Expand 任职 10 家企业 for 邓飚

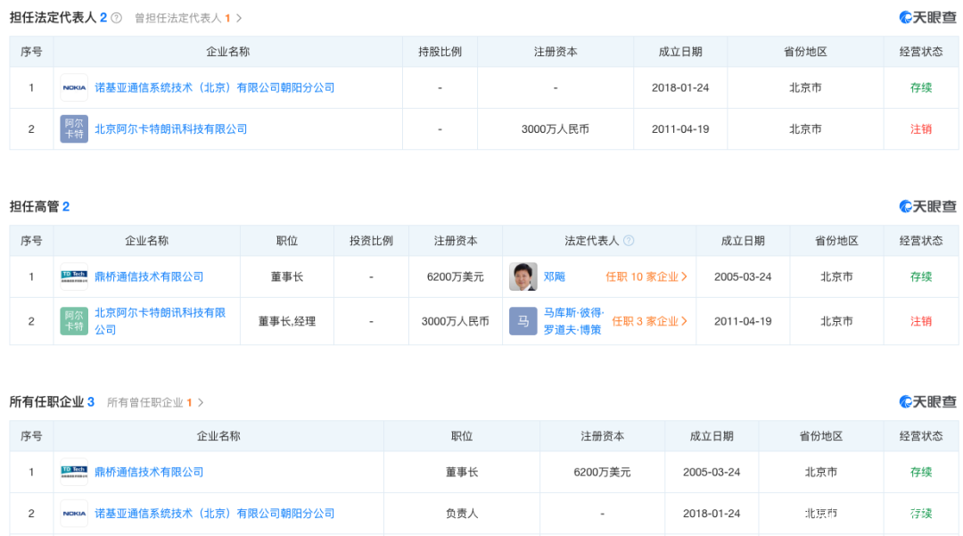[x=646, y=276]
